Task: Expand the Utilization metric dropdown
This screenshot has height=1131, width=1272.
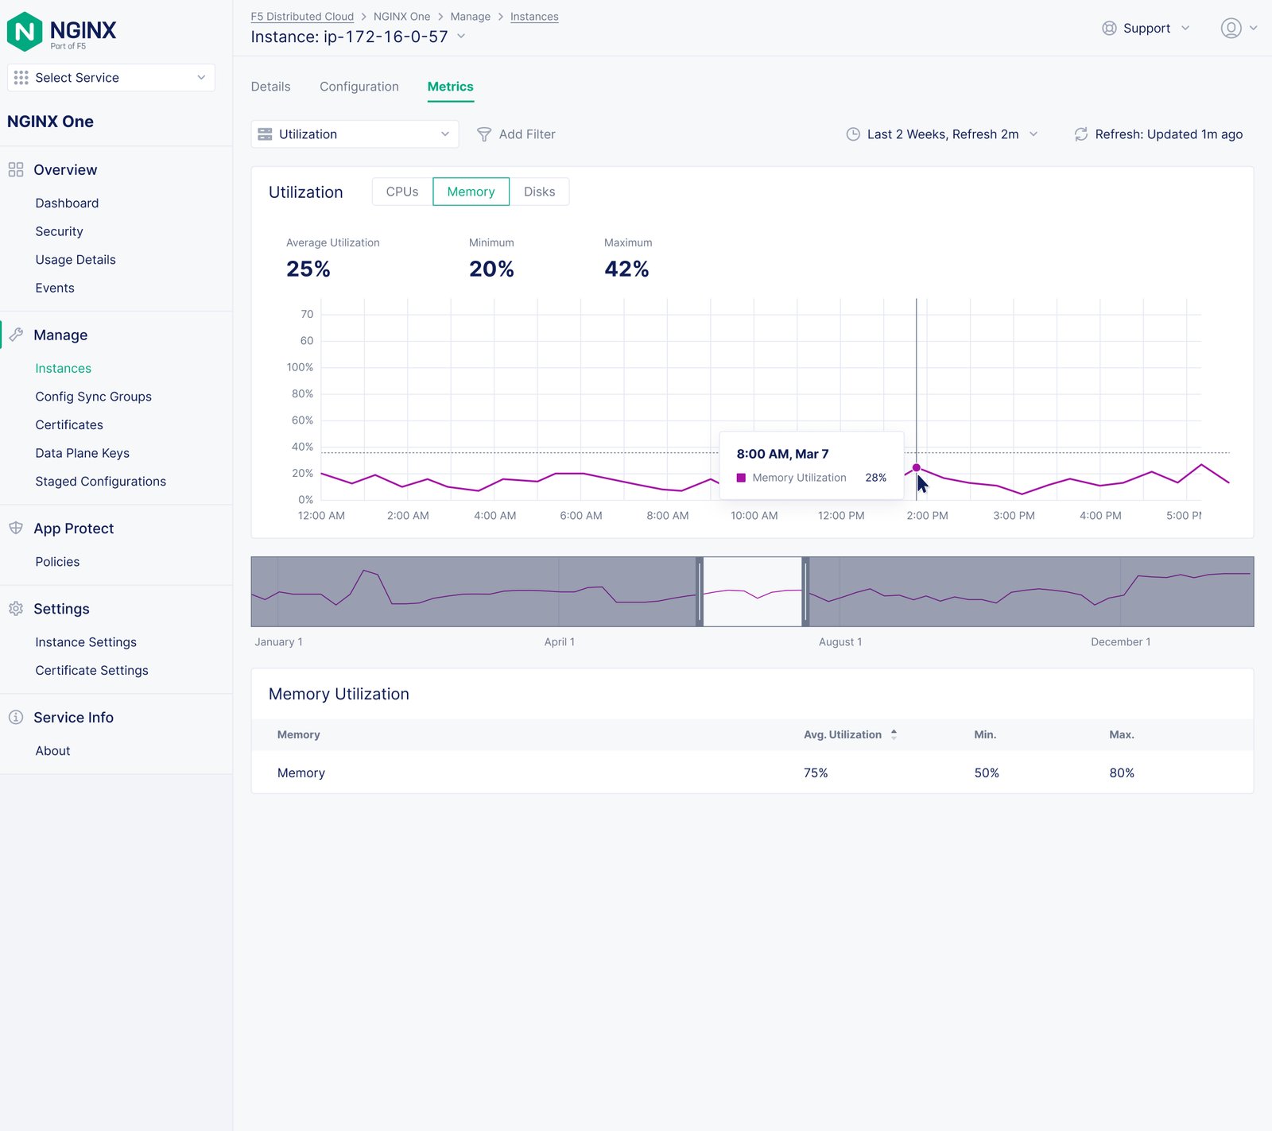Action: [x=355, y=134]
